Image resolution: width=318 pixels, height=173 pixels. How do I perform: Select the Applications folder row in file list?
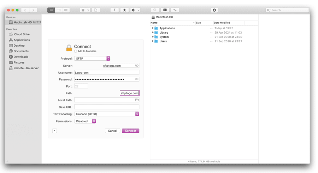tap(204, 28)
